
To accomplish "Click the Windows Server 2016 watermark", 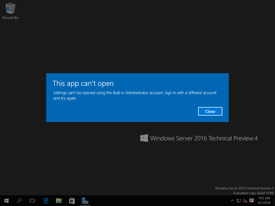I will 199,138.
